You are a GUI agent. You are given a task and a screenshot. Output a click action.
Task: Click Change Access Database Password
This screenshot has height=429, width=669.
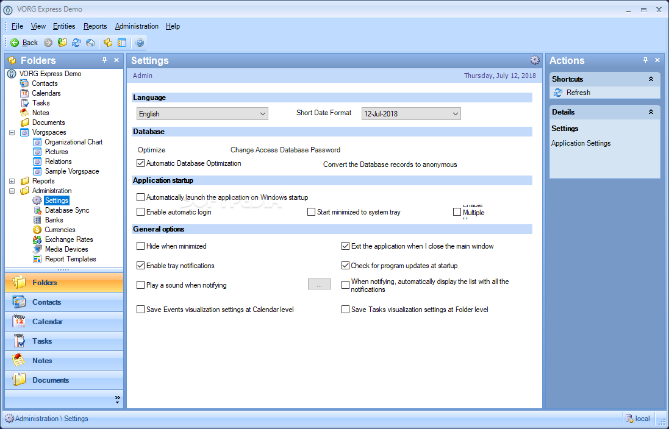point(285,150)
